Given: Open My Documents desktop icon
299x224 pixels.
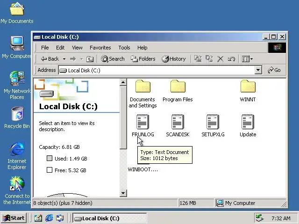Looking at the screenshot, I should click(x=17, y=13).
